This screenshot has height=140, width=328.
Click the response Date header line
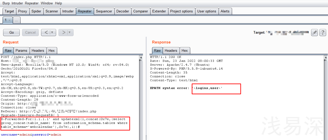pyautogui.click(x=186, y=61)
